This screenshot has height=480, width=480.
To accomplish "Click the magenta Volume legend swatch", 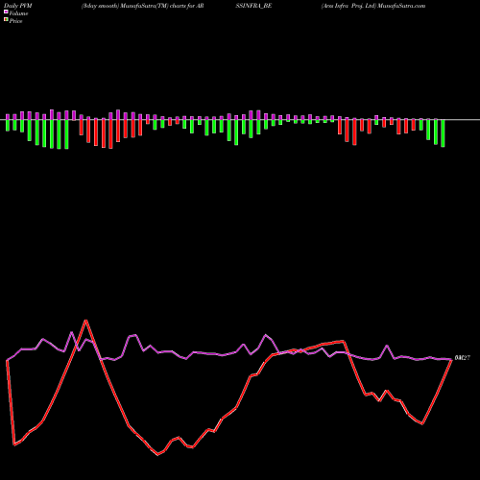I will point(6,12).
